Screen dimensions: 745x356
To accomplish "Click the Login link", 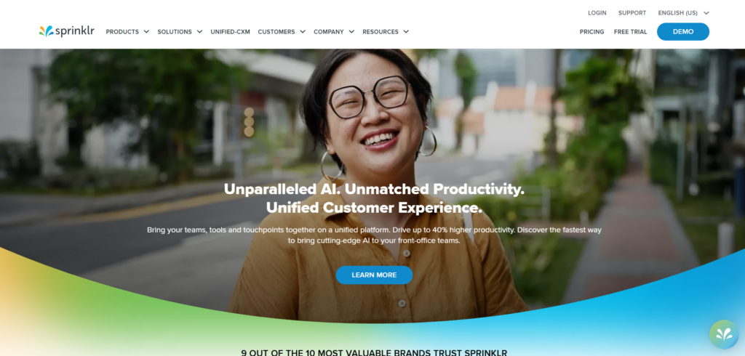I will click(597, 13).
